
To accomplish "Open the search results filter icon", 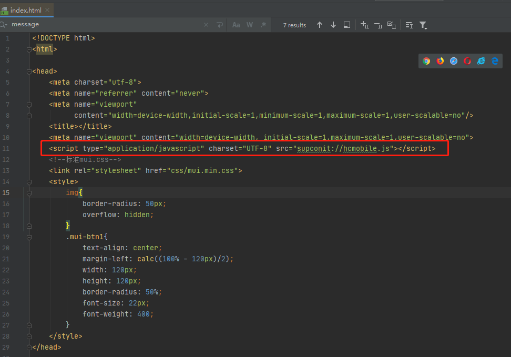I will pos(423,25).
